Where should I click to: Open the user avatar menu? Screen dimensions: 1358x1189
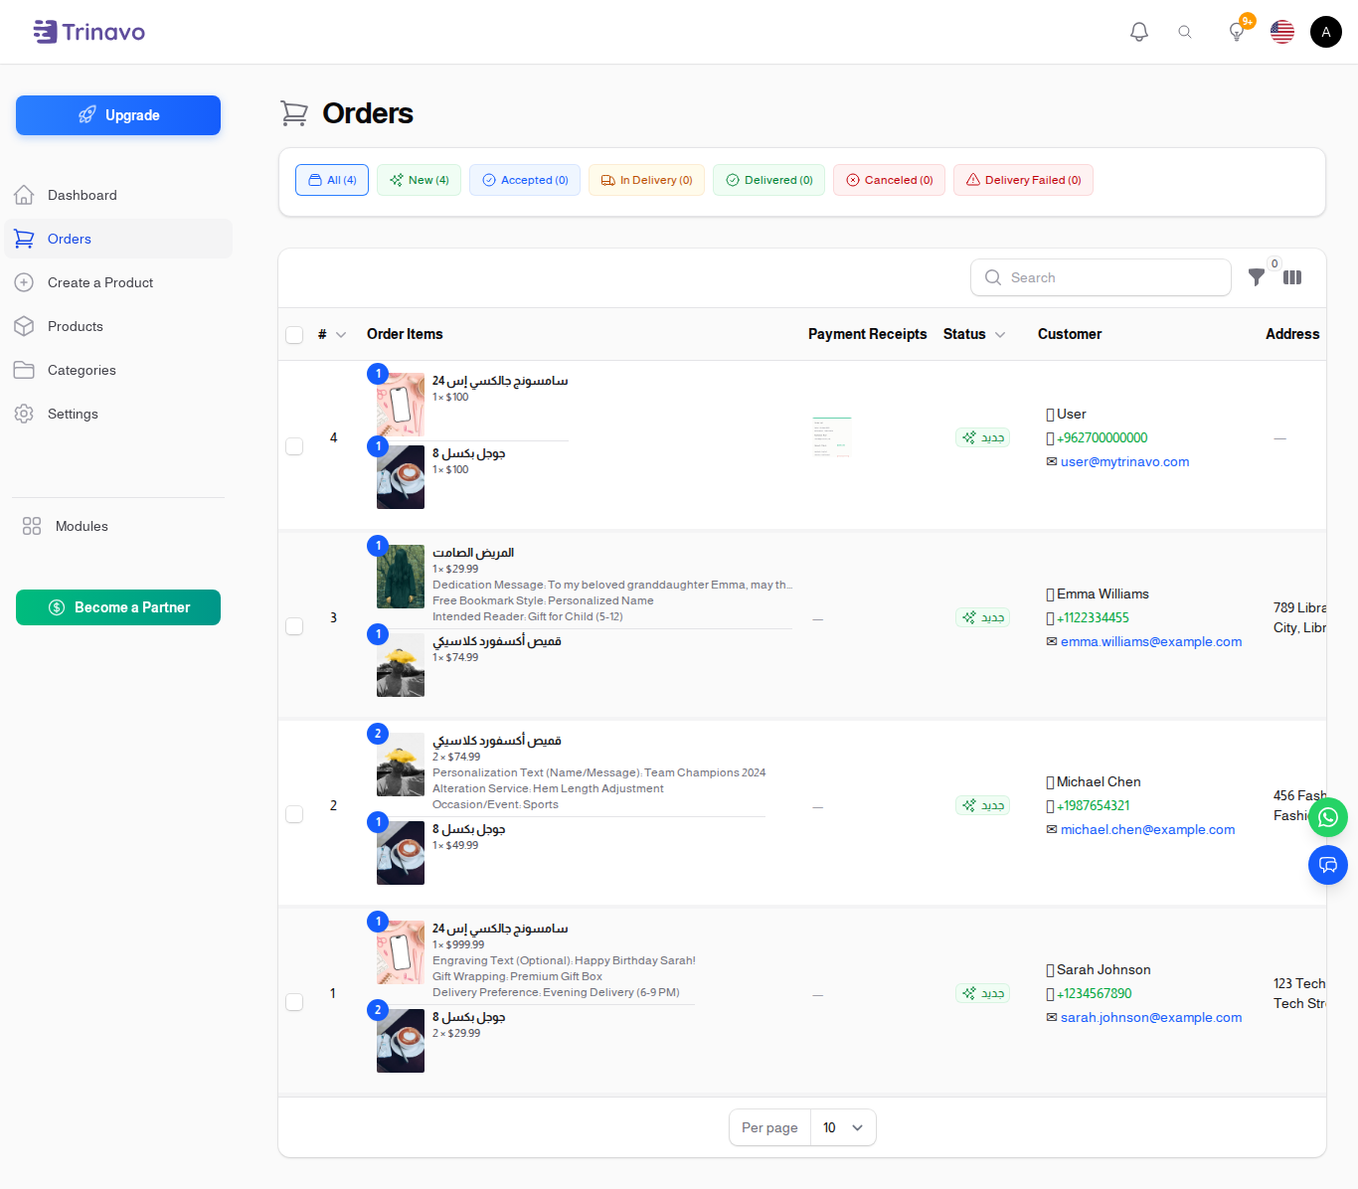[x=1326, y=32]
